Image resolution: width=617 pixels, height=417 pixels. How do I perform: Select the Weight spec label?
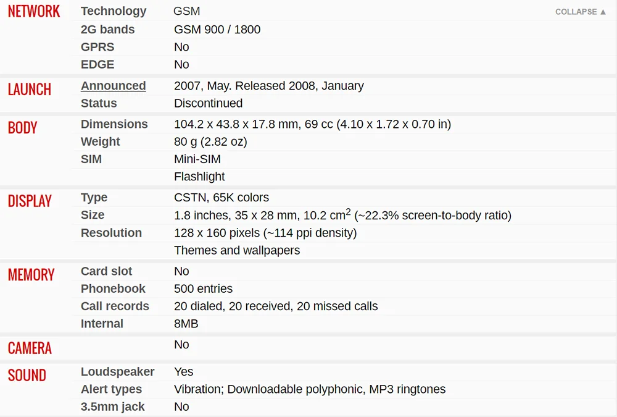101,141
